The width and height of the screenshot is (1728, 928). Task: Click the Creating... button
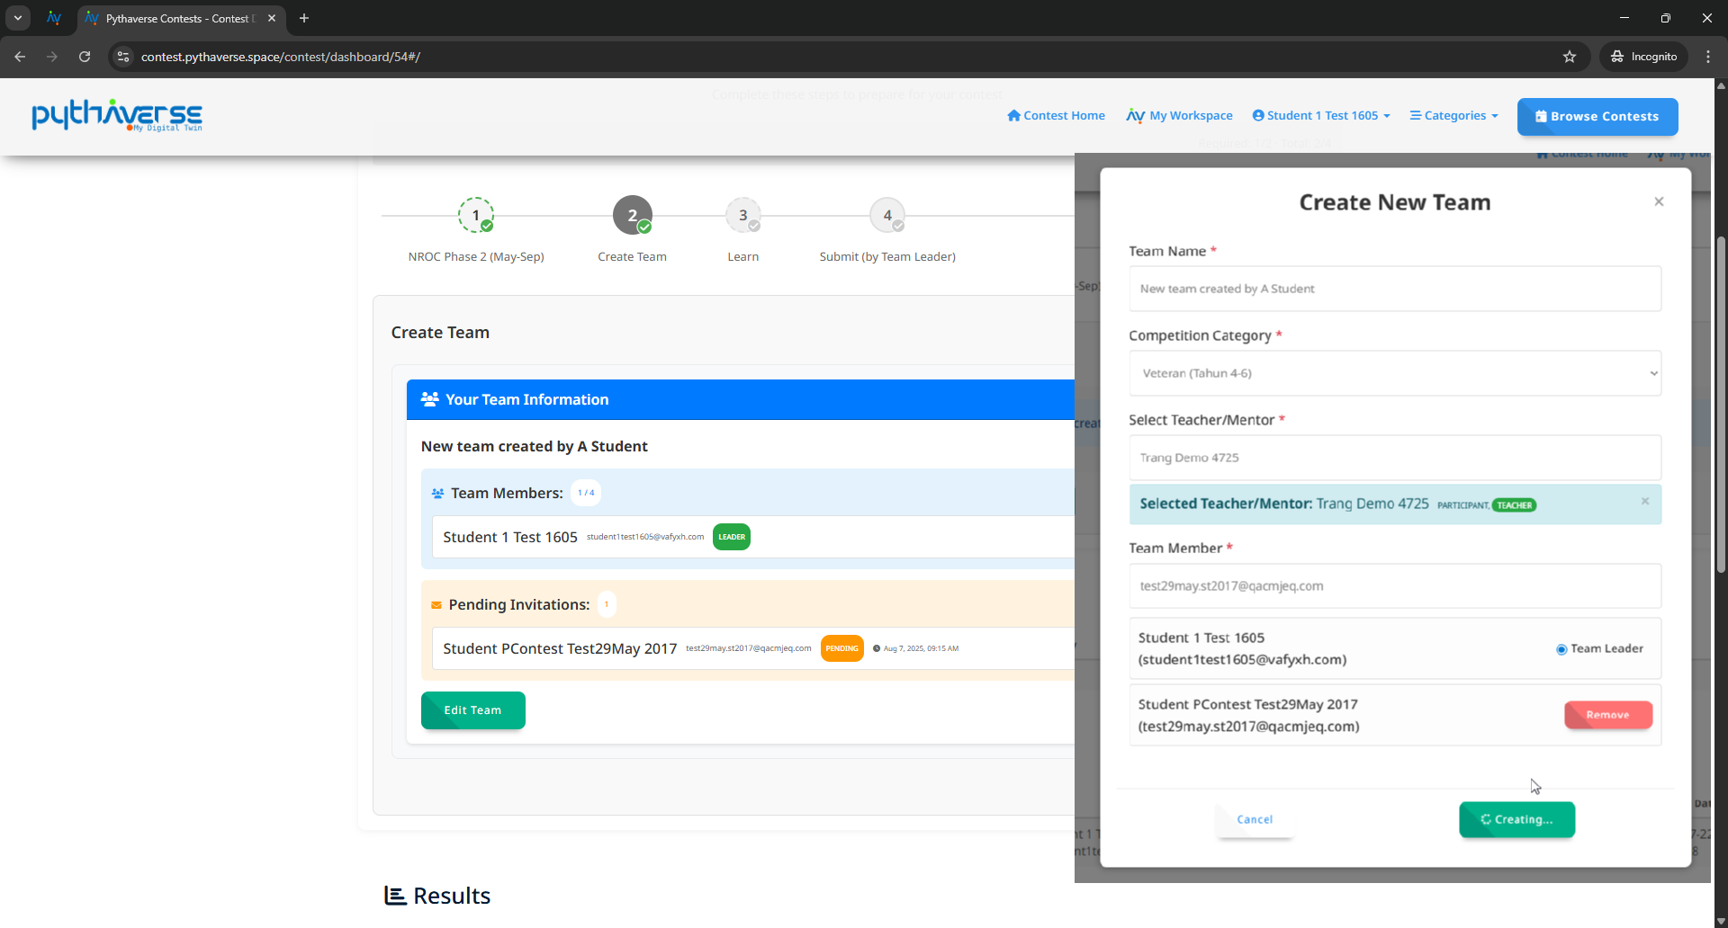(1517, 819)
